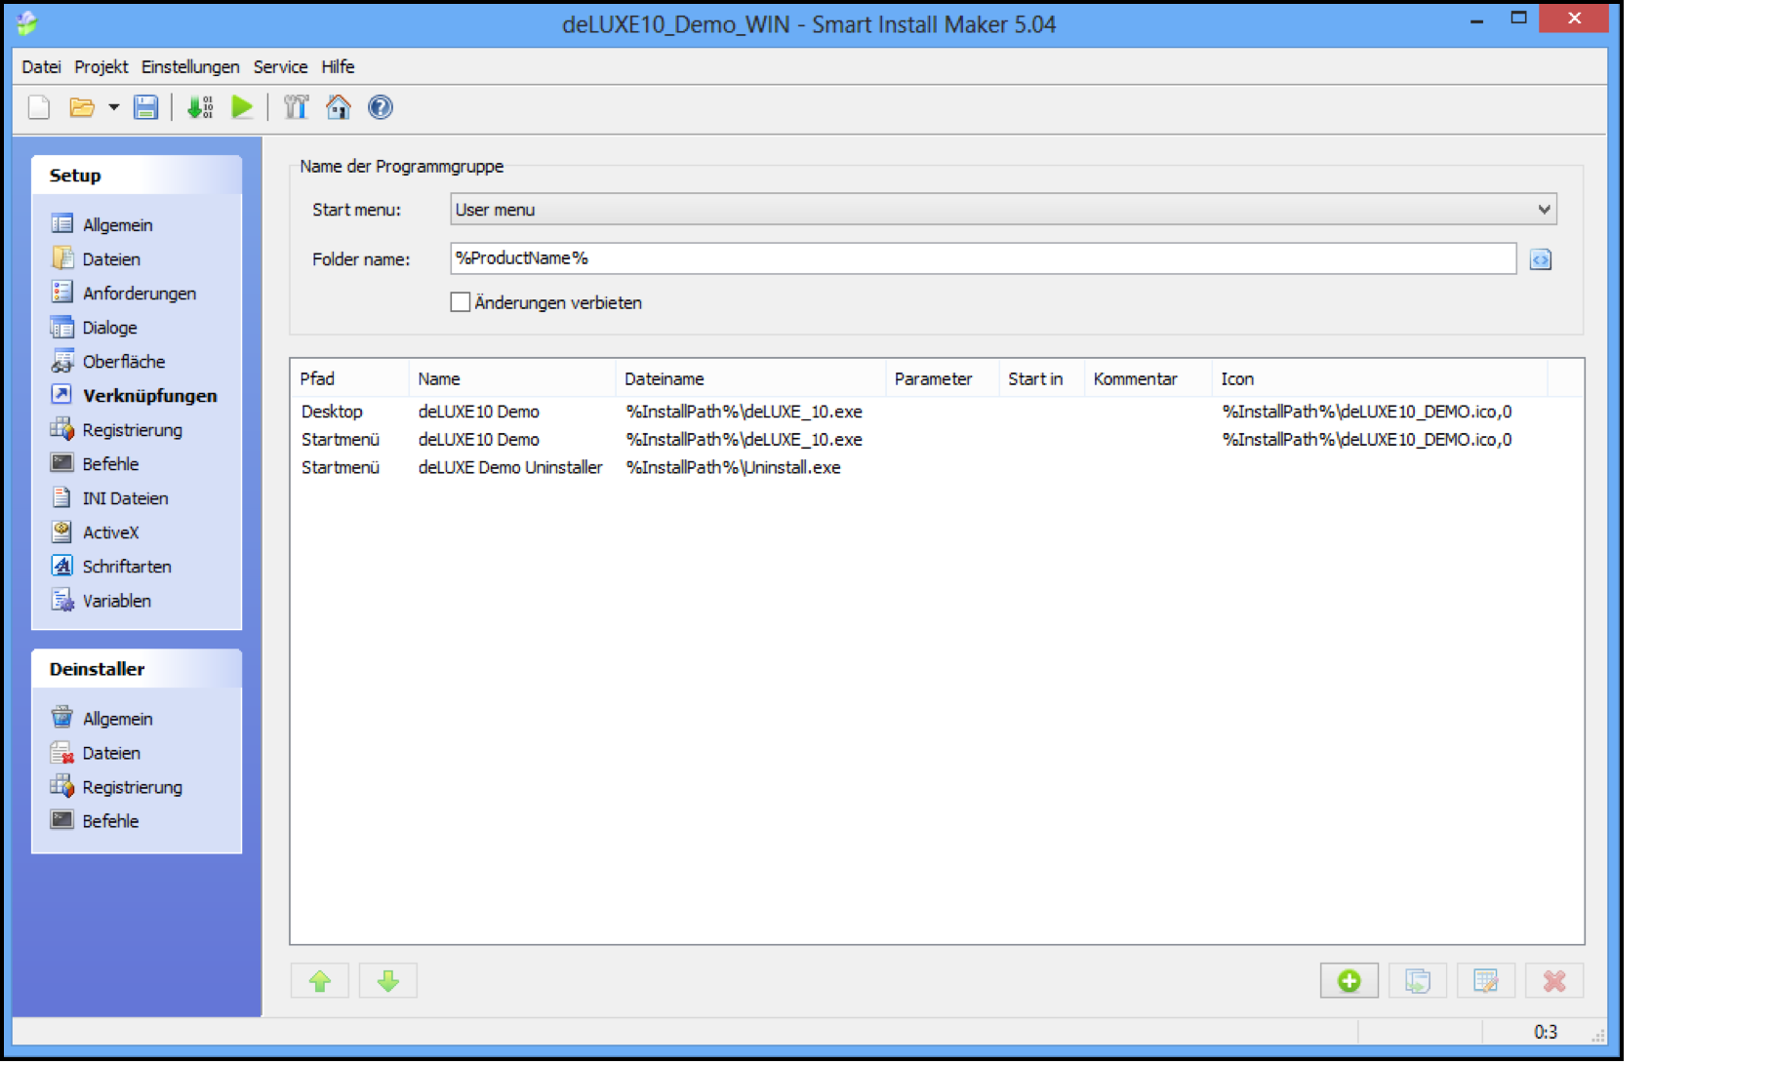Open the home page house icon

click(338, 107)
